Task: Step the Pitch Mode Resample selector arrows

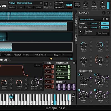Action: [x=99, y=27]
